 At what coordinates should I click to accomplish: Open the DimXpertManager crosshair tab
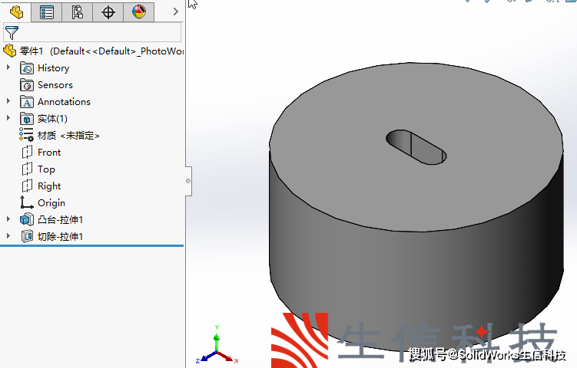click(108, 11)
